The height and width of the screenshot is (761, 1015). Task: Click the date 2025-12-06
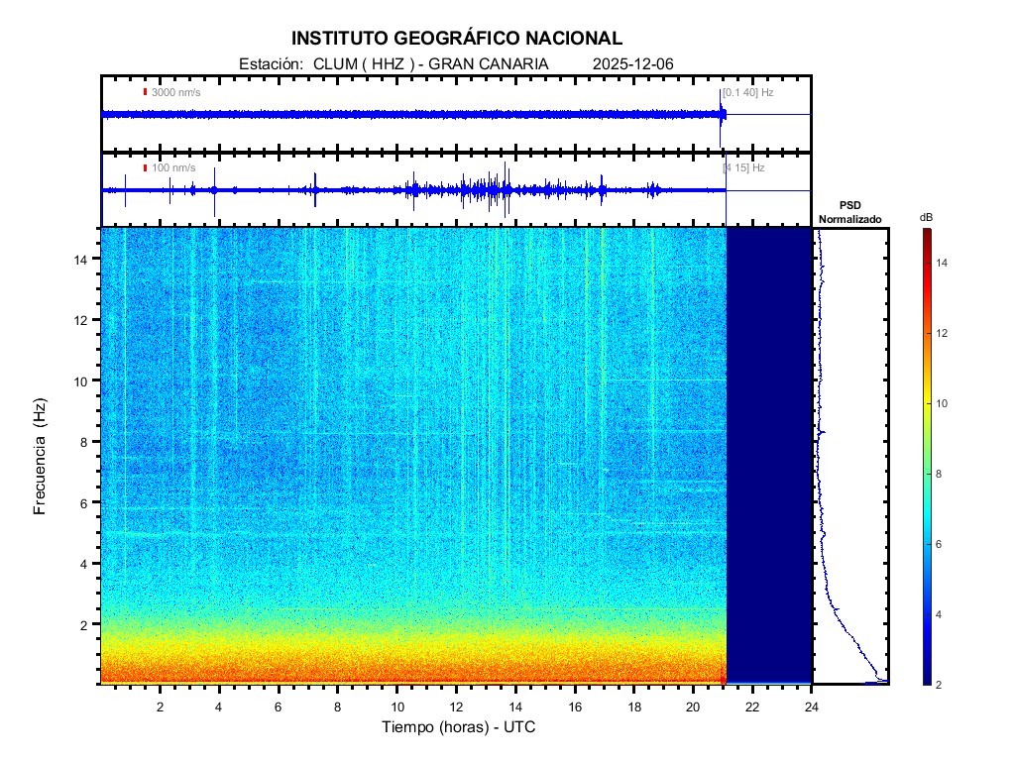click(632, 63)
